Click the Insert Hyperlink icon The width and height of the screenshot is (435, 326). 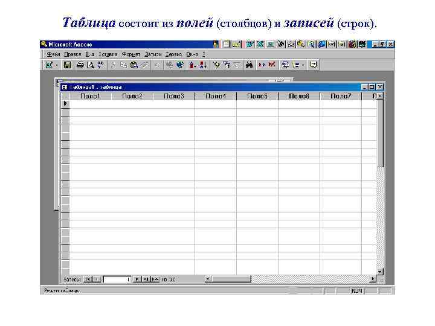[x=169, y=65]
